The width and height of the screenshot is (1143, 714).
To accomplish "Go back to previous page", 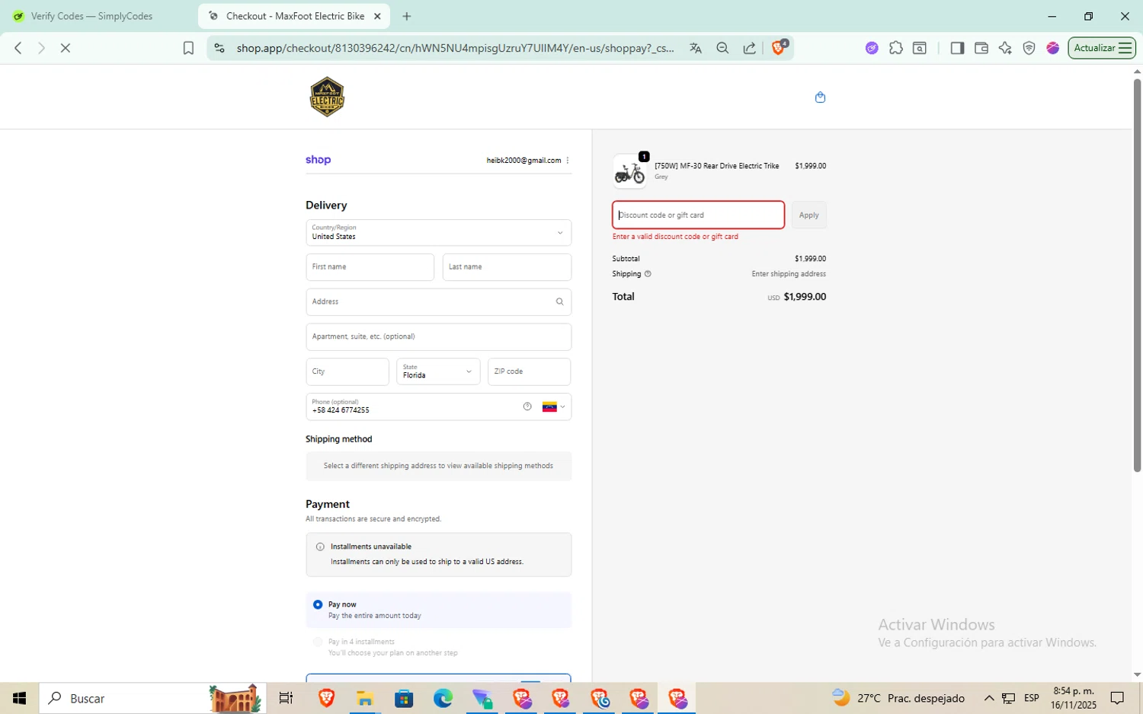I will [x=18, y=48].
